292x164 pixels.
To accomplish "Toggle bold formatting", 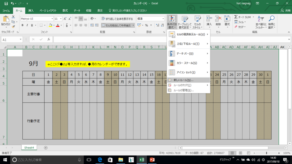I will tap(22, 25).
